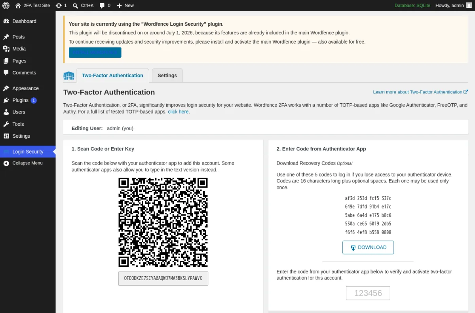Click the Tools wrench icon
Image resolution: width=475 pixels, height=313 pixels.
6,124
